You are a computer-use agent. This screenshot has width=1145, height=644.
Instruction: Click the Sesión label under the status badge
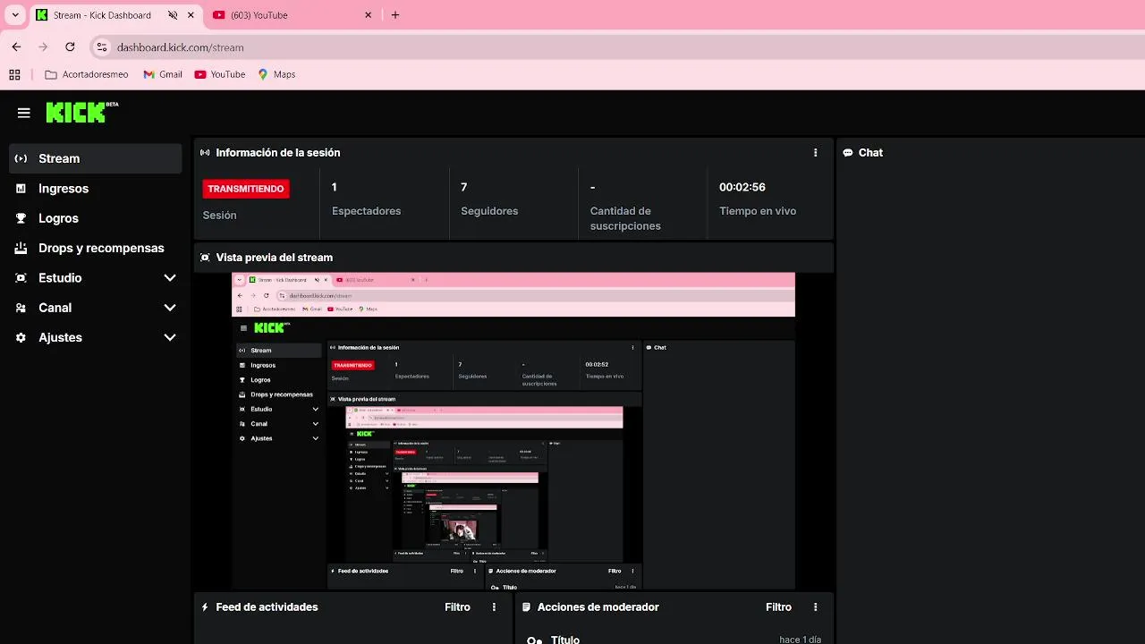(220, 216)
